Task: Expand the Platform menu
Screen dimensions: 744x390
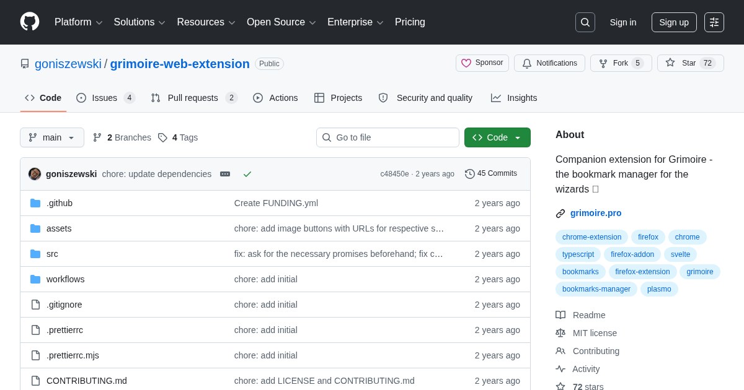Action: tap(78, 22)
